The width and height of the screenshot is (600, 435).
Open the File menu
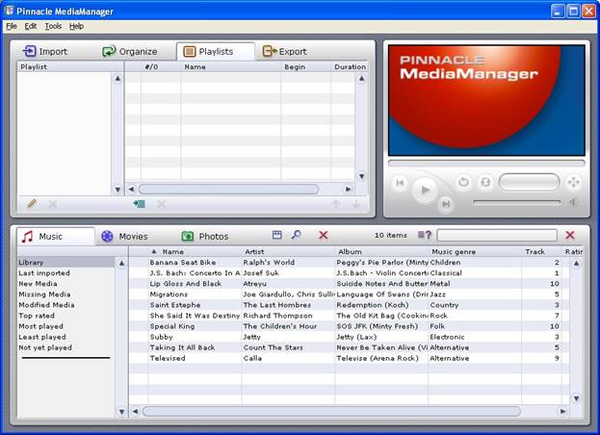pos(12,26)
